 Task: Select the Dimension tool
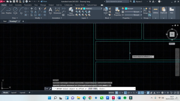pos(57,11)
